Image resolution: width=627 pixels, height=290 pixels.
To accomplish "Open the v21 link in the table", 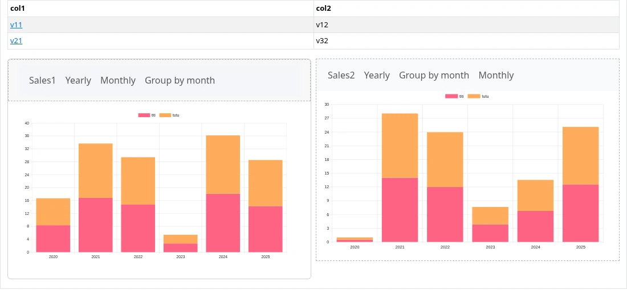I will pos(16,41).
